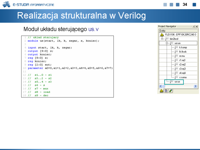Open the Hierarchy tab icon in Project Navigator
This screenshot has width=200, height=150.
[x=161, y=91]
